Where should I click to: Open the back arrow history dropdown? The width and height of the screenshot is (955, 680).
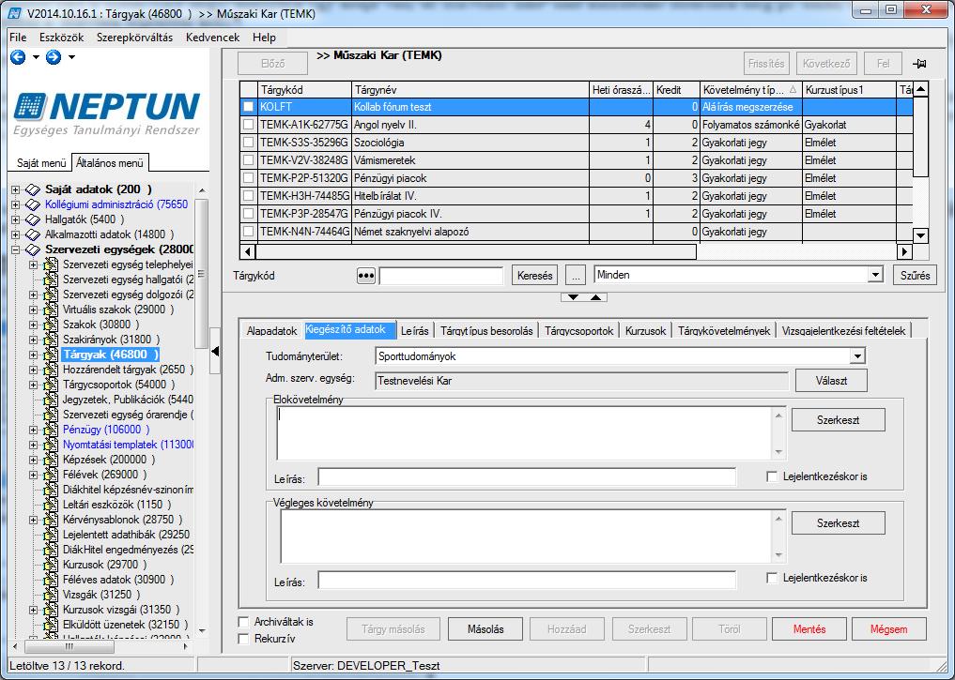click(x=36, y=57)
